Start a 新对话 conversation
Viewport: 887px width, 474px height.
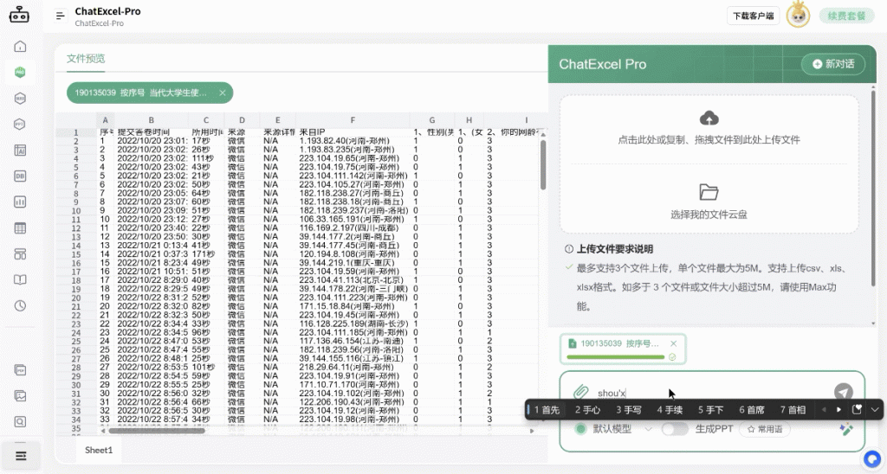(x=833, y=64)
